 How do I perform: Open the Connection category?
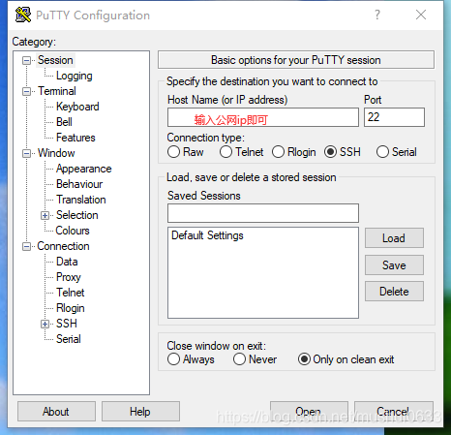[63, 246]
